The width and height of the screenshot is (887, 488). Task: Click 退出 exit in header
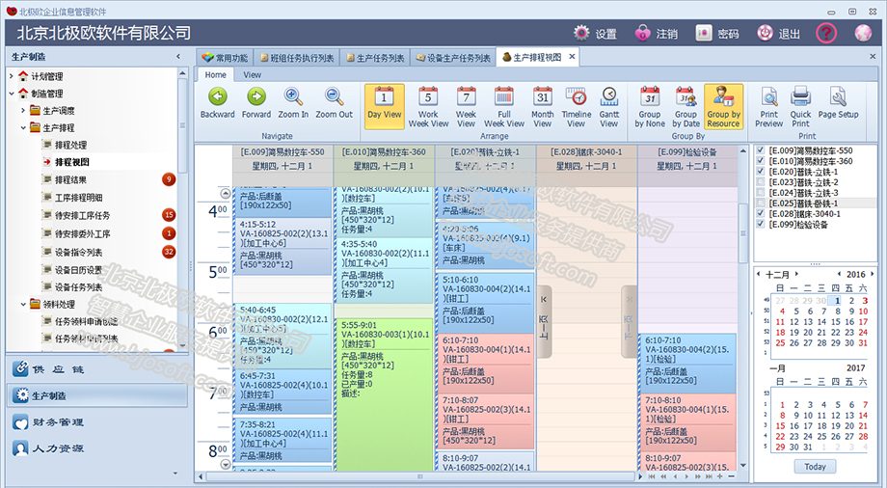(778, 34)
